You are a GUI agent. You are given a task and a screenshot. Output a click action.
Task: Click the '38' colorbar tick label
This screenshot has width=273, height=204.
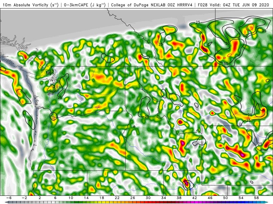tap(179, 198)
